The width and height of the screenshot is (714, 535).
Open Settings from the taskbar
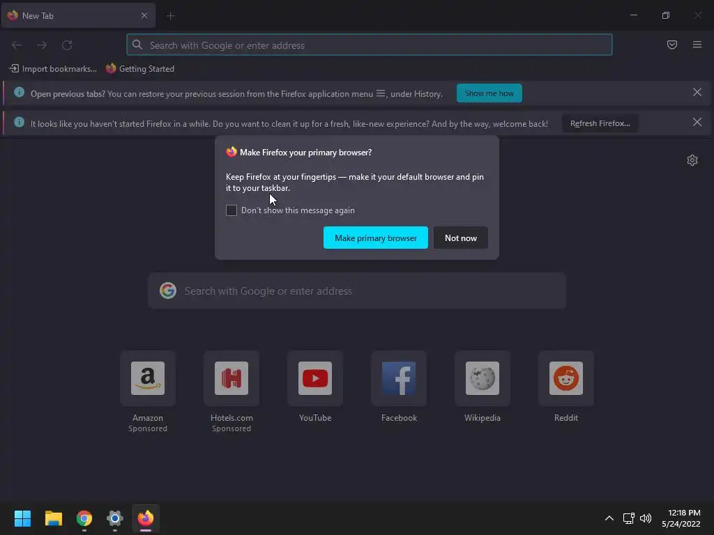point(115,518)
